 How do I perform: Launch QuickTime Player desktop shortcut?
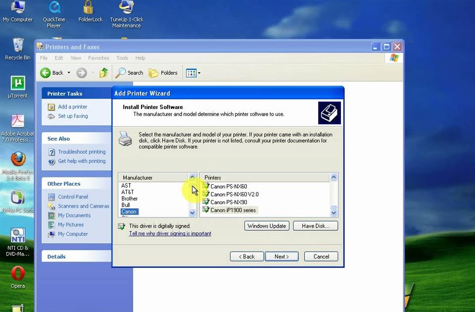54,14
